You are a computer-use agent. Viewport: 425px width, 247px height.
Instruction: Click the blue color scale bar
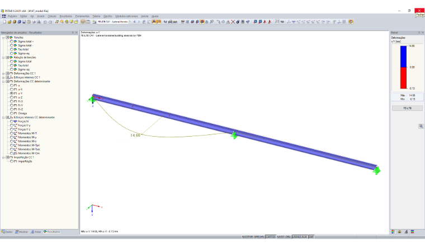[403, 57]
